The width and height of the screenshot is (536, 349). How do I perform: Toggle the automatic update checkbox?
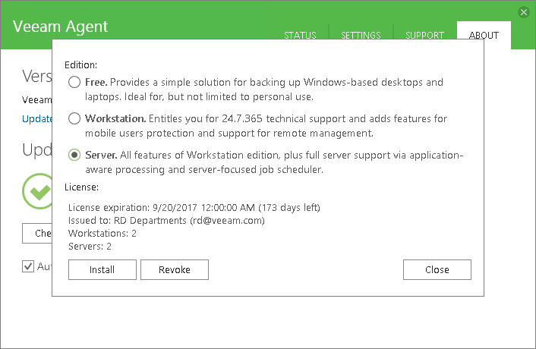coord(29,266)
